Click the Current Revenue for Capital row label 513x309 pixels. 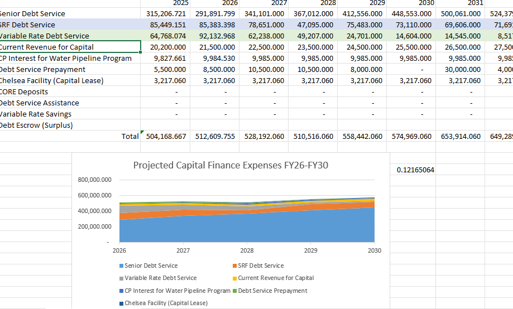[x=47, y=47]
